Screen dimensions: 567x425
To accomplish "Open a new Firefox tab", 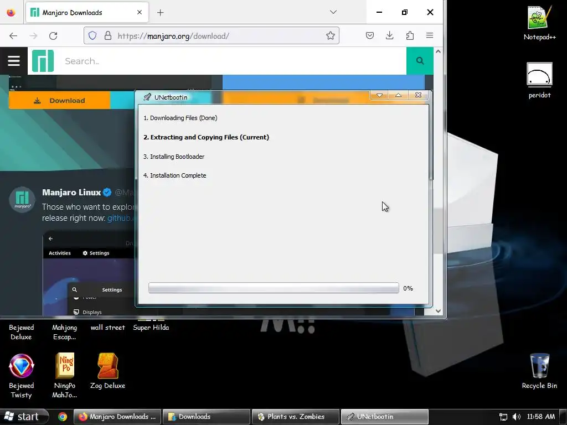I will pos(161,13).
